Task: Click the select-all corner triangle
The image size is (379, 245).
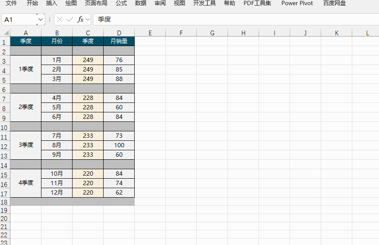Action: tap(6, 33)
